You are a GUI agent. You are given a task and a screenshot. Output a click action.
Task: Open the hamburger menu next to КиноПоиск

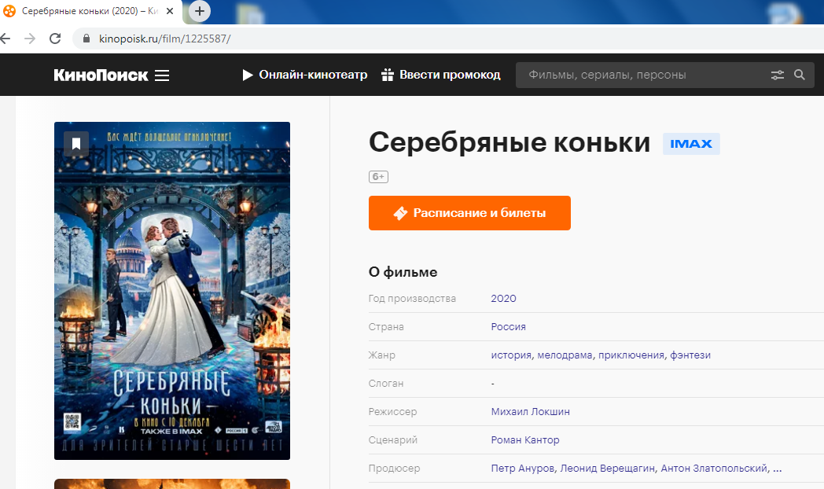[x=162, y=75]
